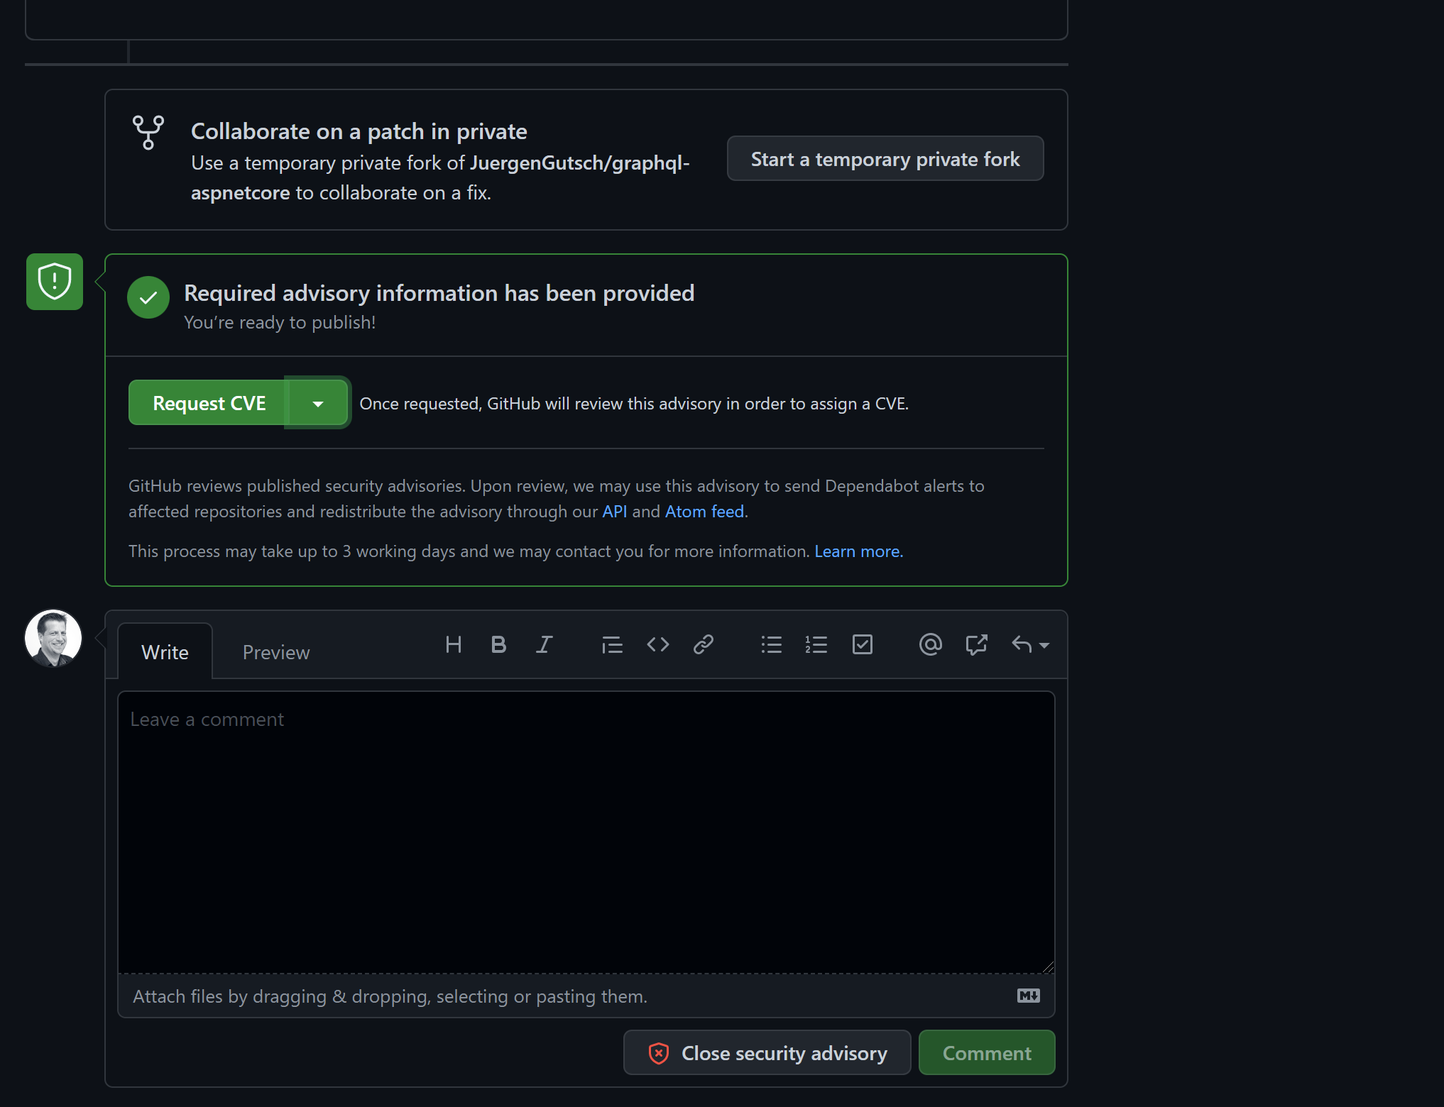
Task: Submit with the Comment button
Action: 987,1053
